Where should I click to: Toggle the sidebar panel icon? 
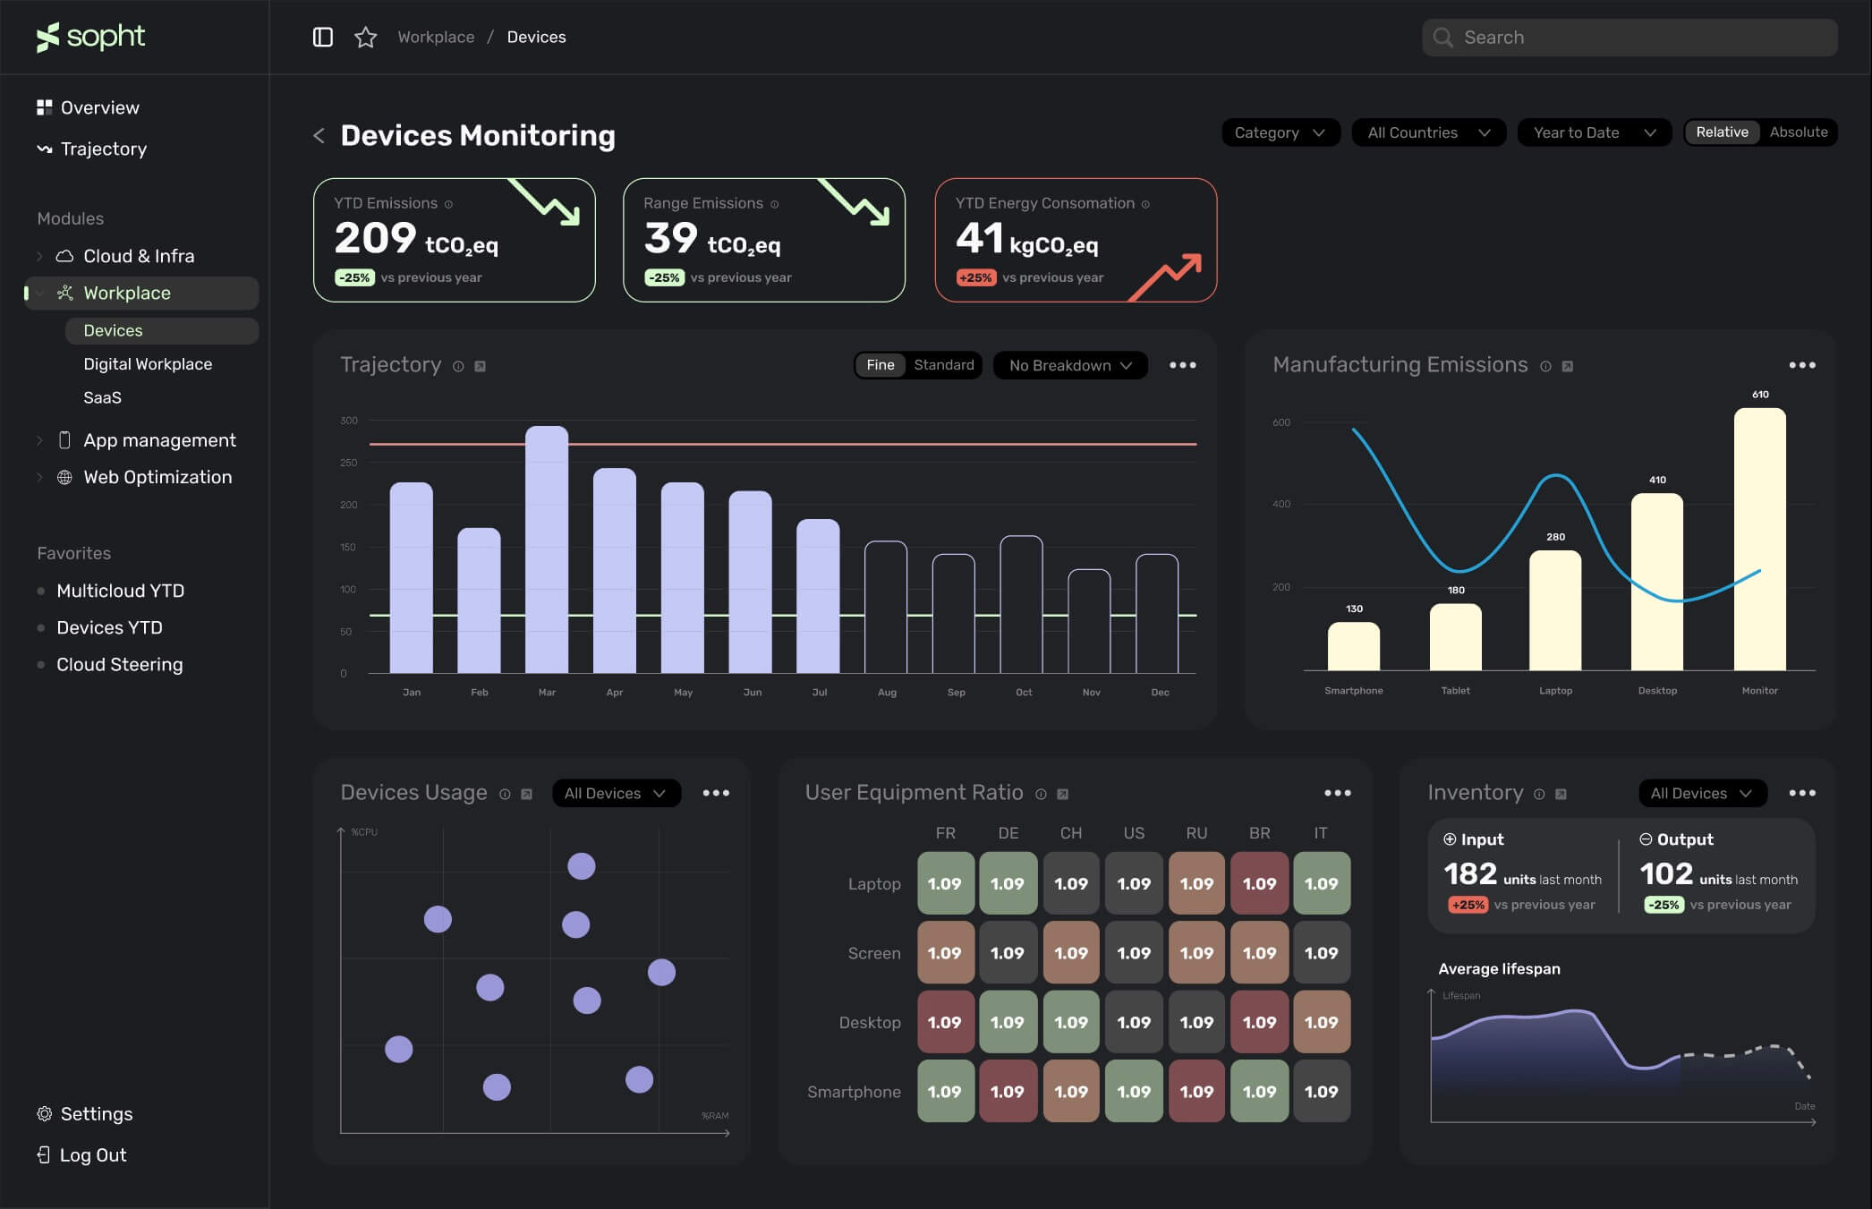point(323,37)
